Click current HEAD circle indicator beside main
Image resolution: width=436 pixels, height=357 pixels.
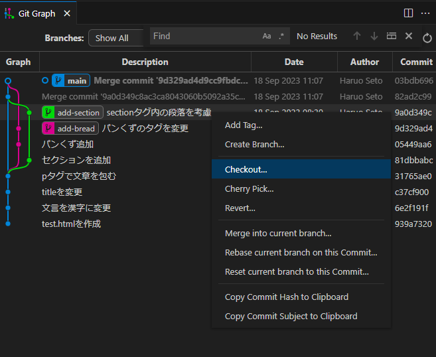coord(45,80)
